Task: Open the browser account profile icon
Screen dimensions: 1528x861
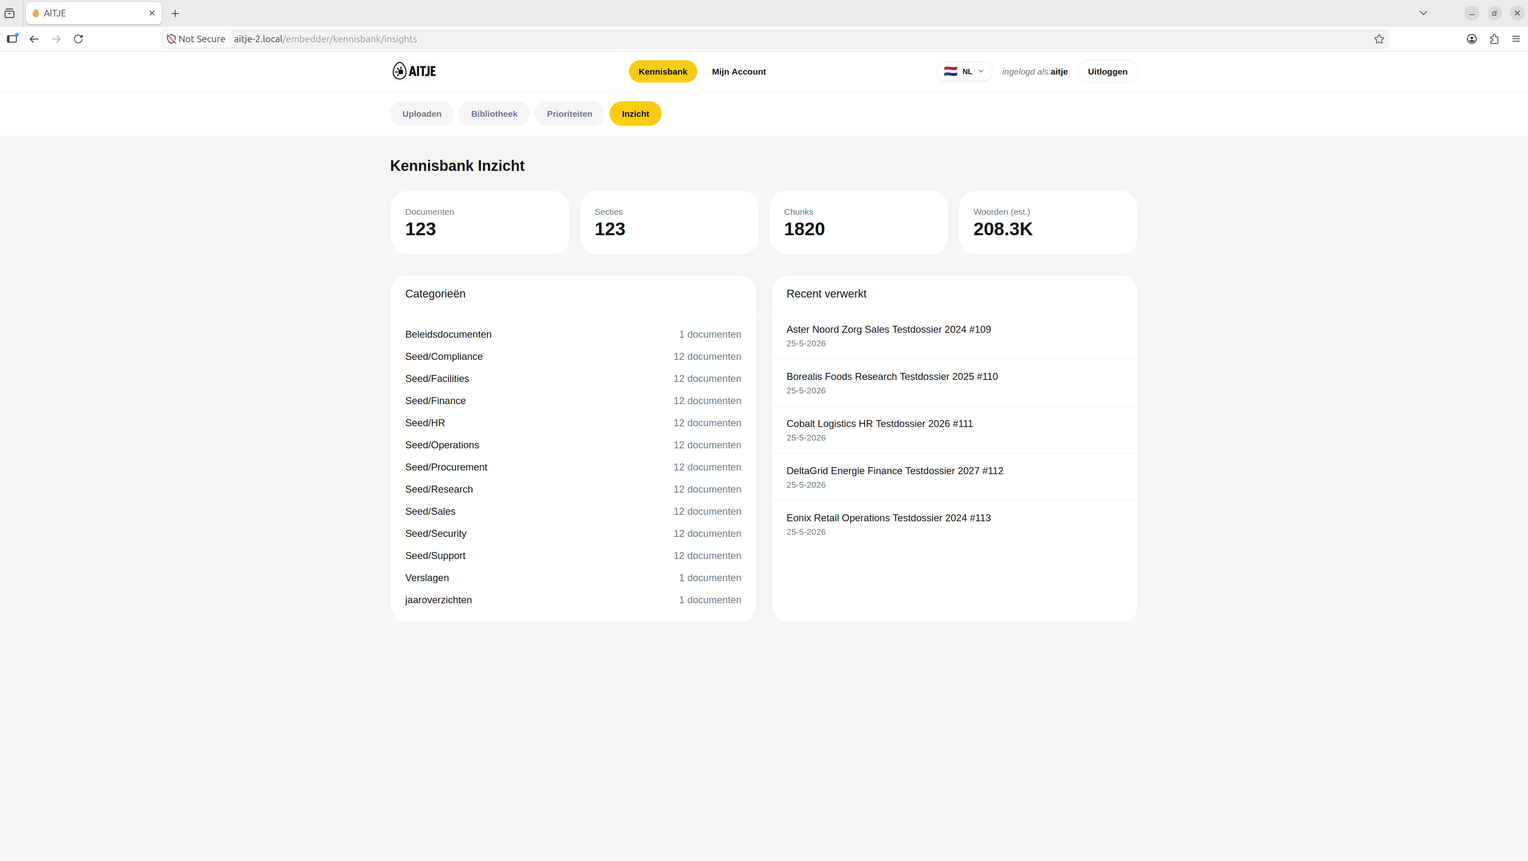Action: pos(1472,39)
